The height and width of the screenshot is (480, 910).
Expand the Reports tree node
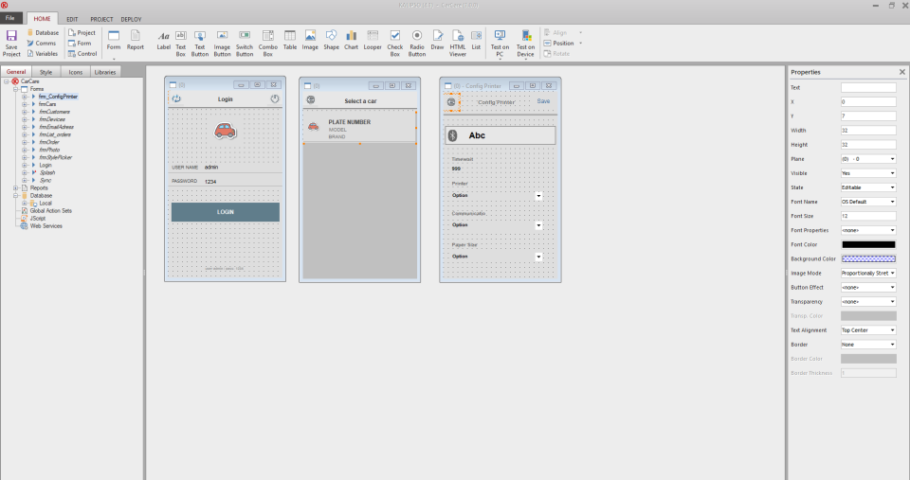pyautogui.click(x=16, y=187)
